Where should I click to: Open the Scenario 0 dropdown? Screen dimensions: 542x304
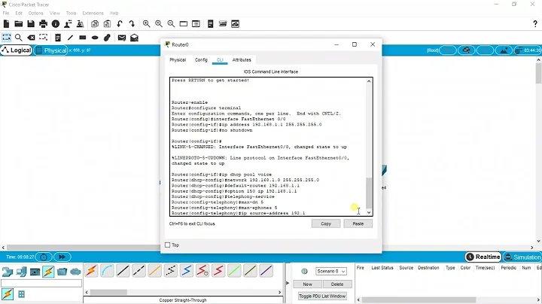330,271
